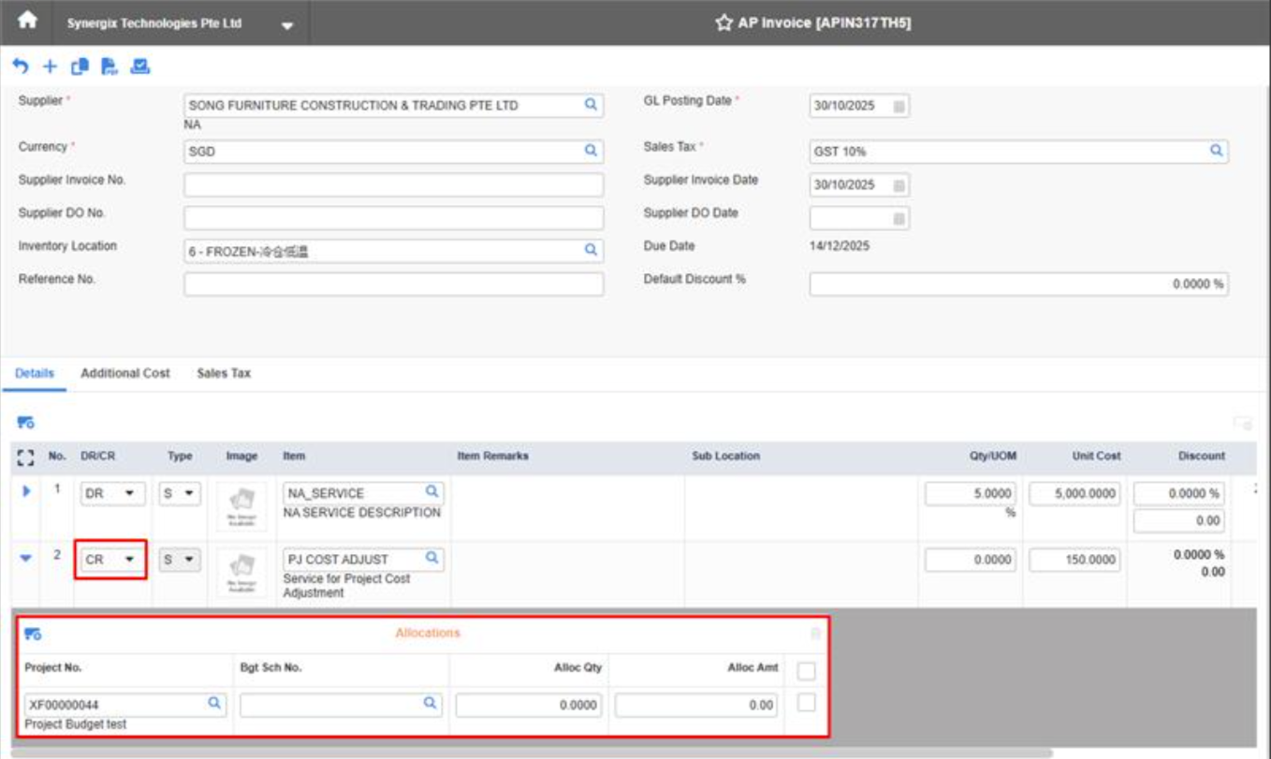This screenshot has height=759, width=1271.
Task: Expand line 1 using the blue arrow
Action: point(26,490)
